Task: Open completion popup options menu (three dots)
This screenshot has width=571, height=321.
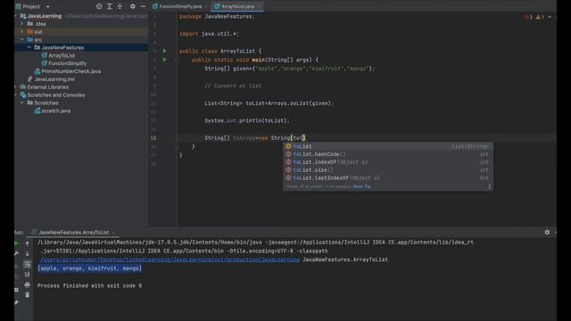Action: (489, 186)
